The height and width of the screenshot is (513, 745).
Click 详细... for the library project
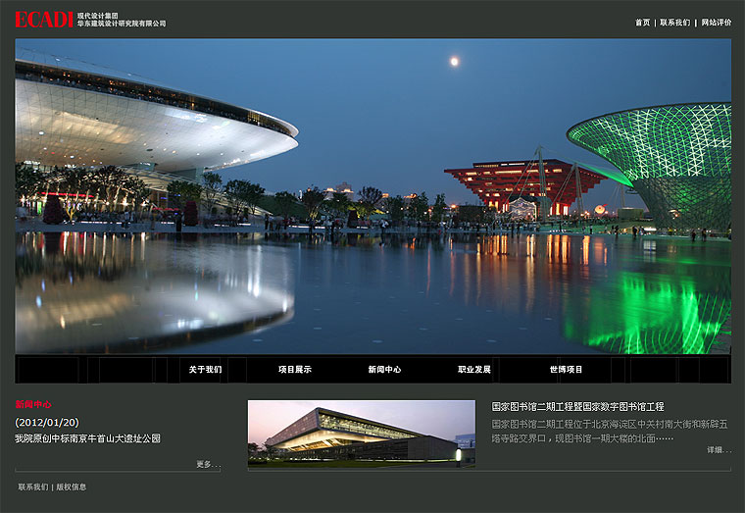[719, 450]
